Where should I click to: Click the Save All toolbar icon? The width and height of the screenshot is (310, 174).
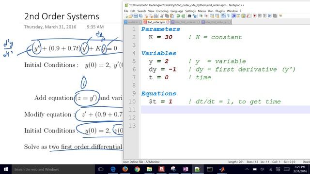pos(140,16)
